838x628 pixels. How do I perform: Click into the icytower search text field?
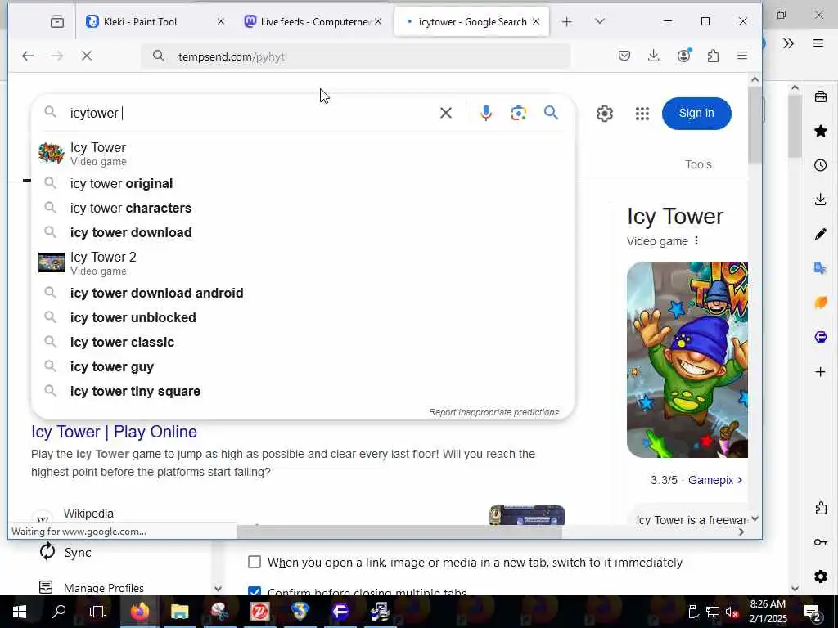(x=251, y=113)
